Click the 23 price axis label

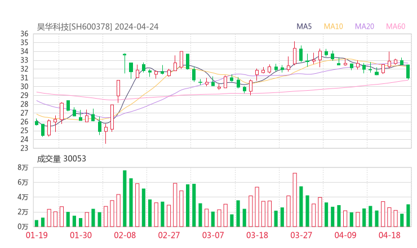click(24, 148)
